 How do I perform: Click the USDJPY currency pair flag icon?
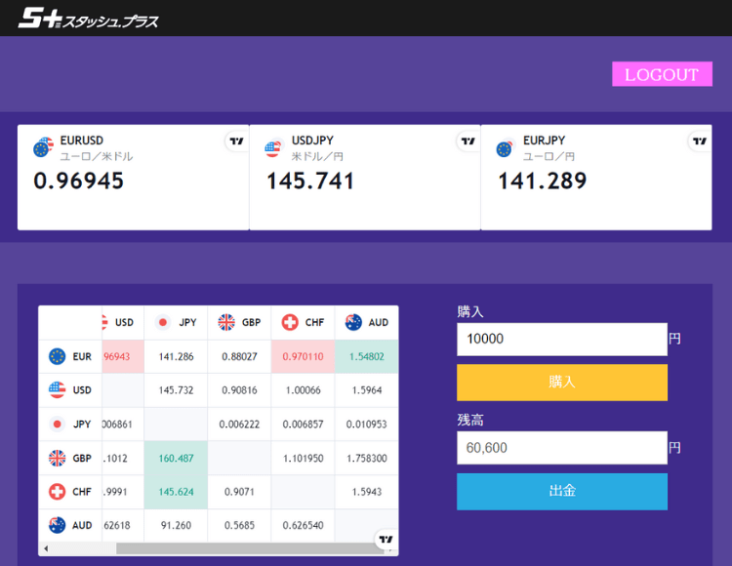point(273,148)
